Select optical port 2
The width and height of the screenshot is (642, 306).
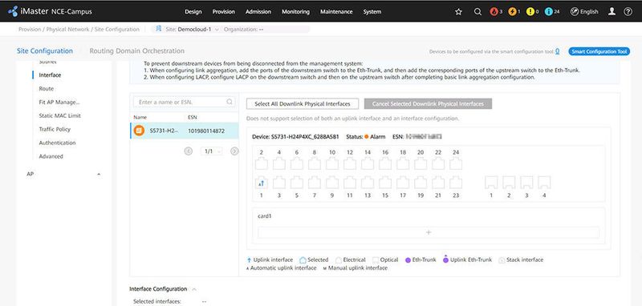point(509,183)
